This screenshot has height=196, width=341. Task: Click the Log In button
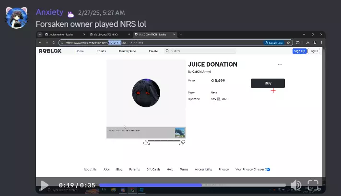tap(314, 51)
